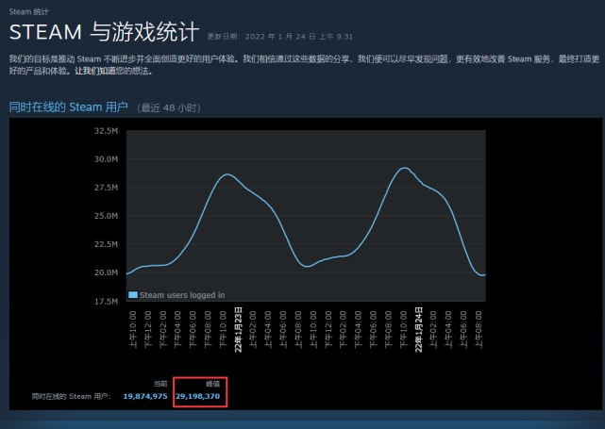The height and width of the screenshot is (429, 605).
Task: Click the 30.0M y-axis label
Action: [x=106, y=159]
